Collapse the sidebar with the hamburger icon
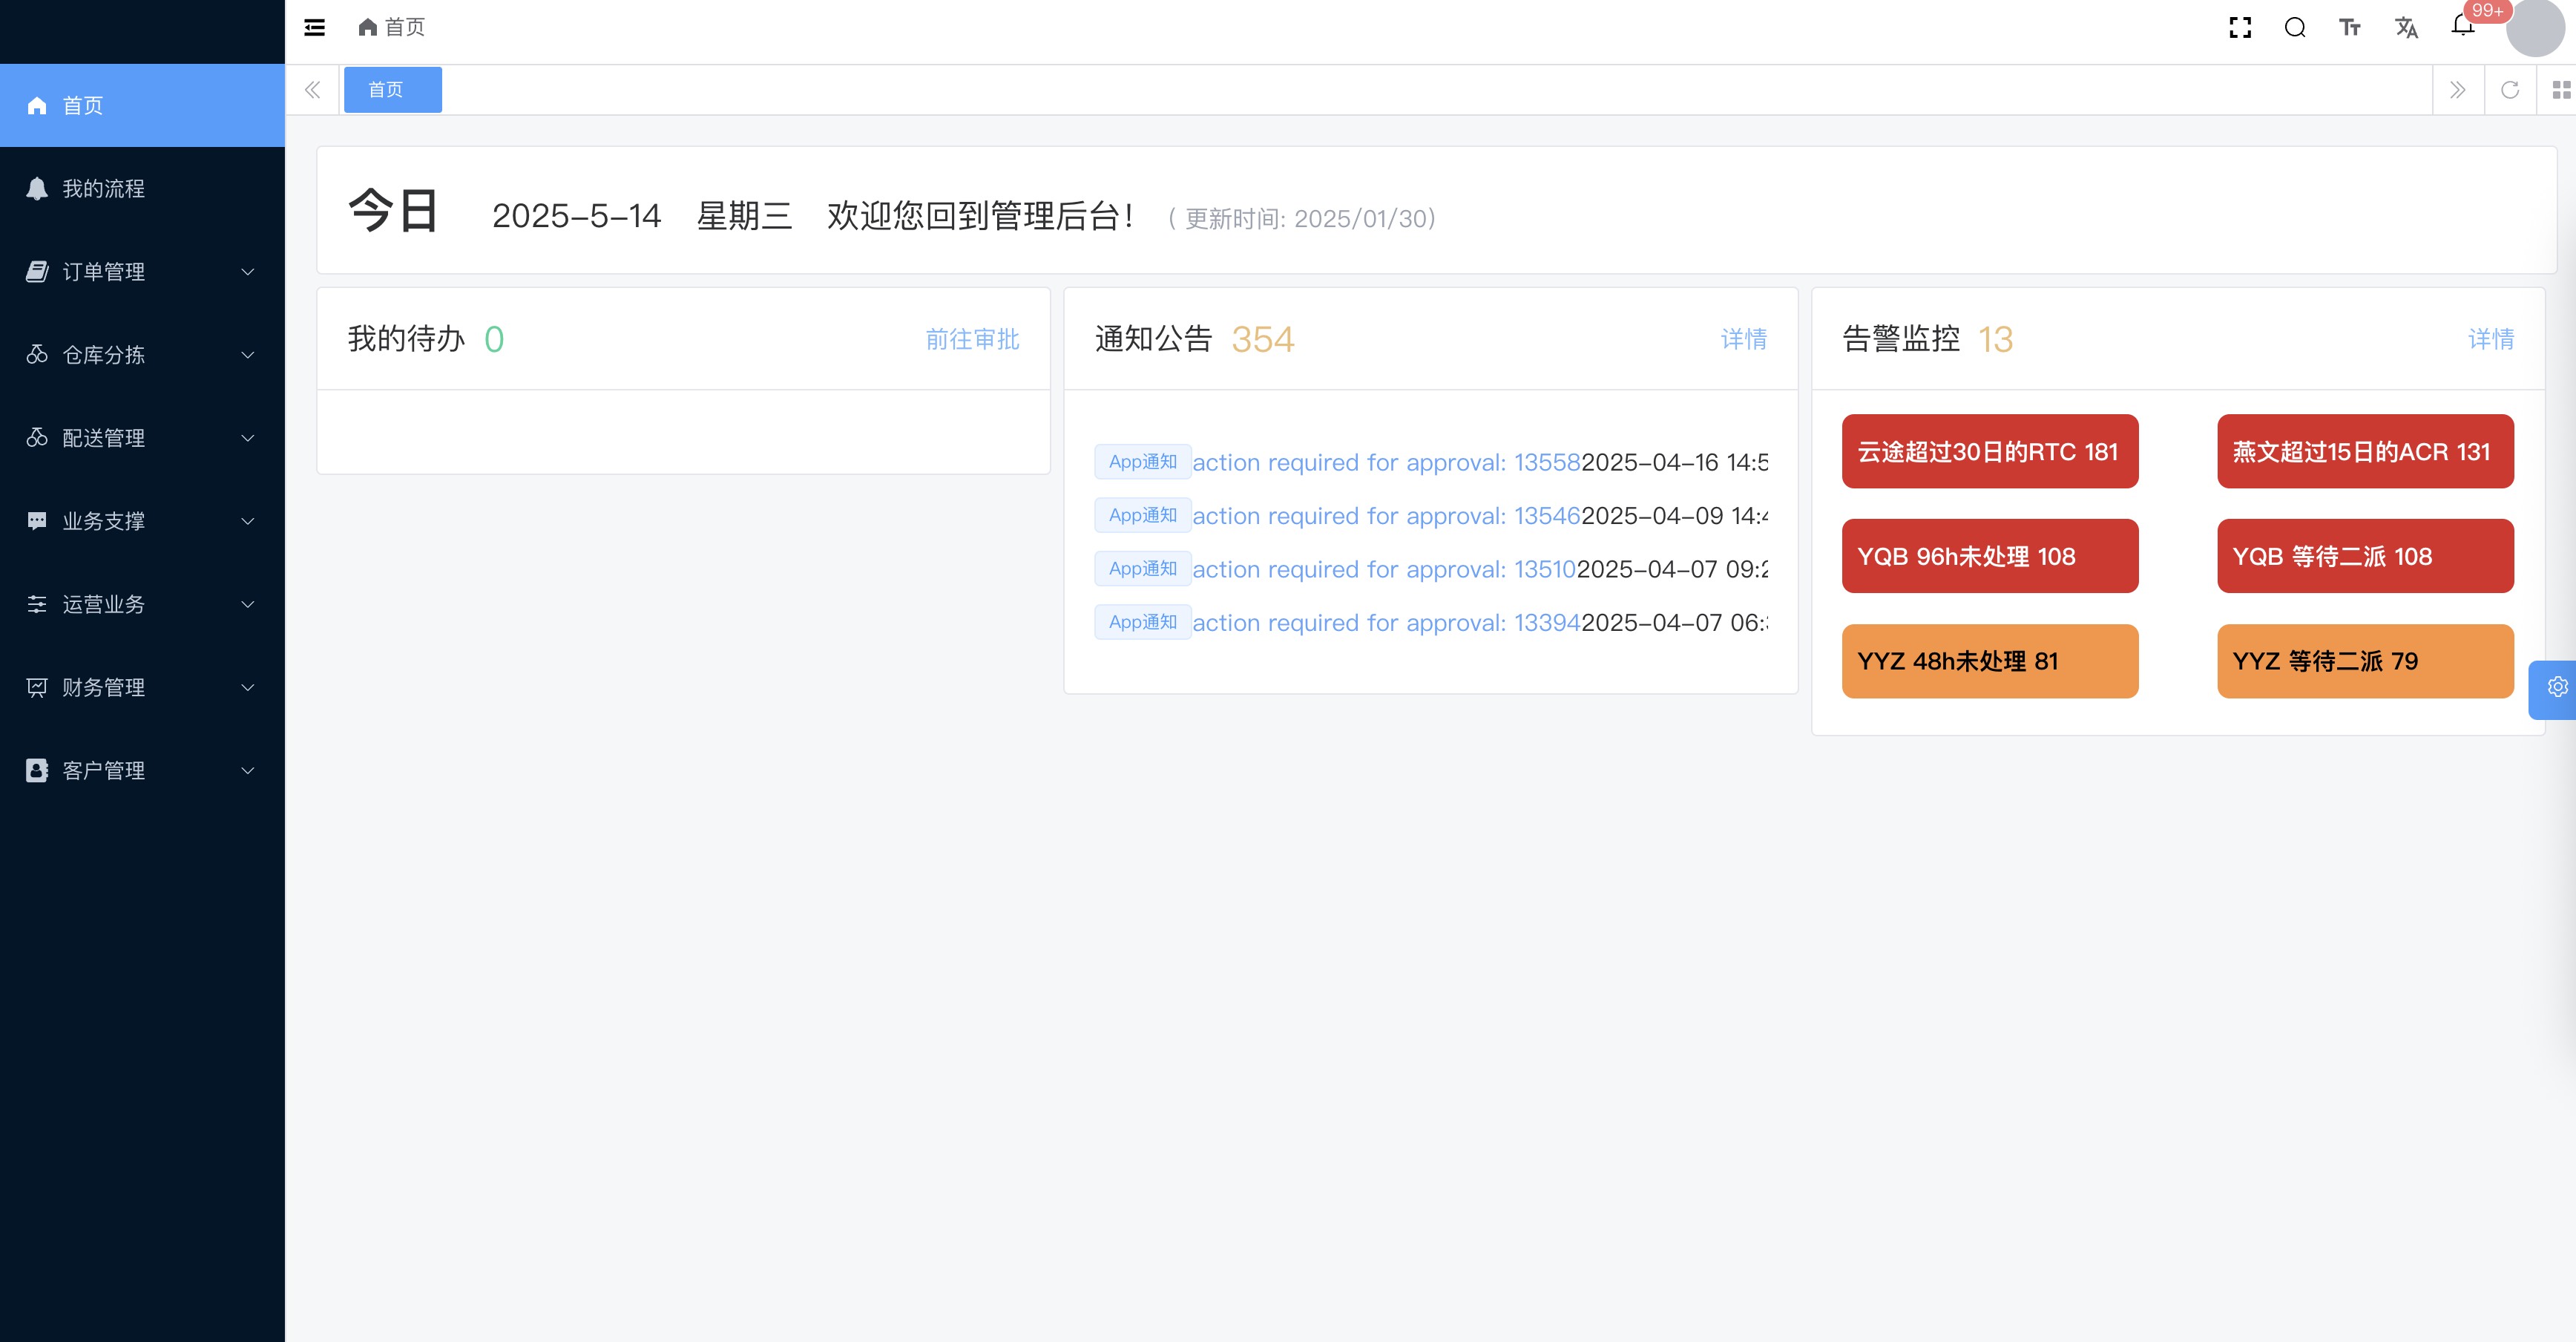This screenshot has height=1342, width=2576. coord(314,27)
